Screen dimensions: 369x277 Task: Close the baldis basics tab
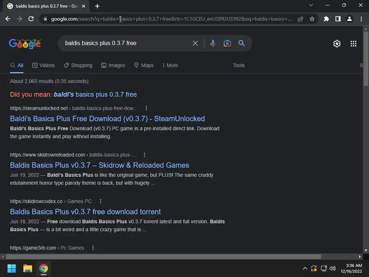pos(84,6)
